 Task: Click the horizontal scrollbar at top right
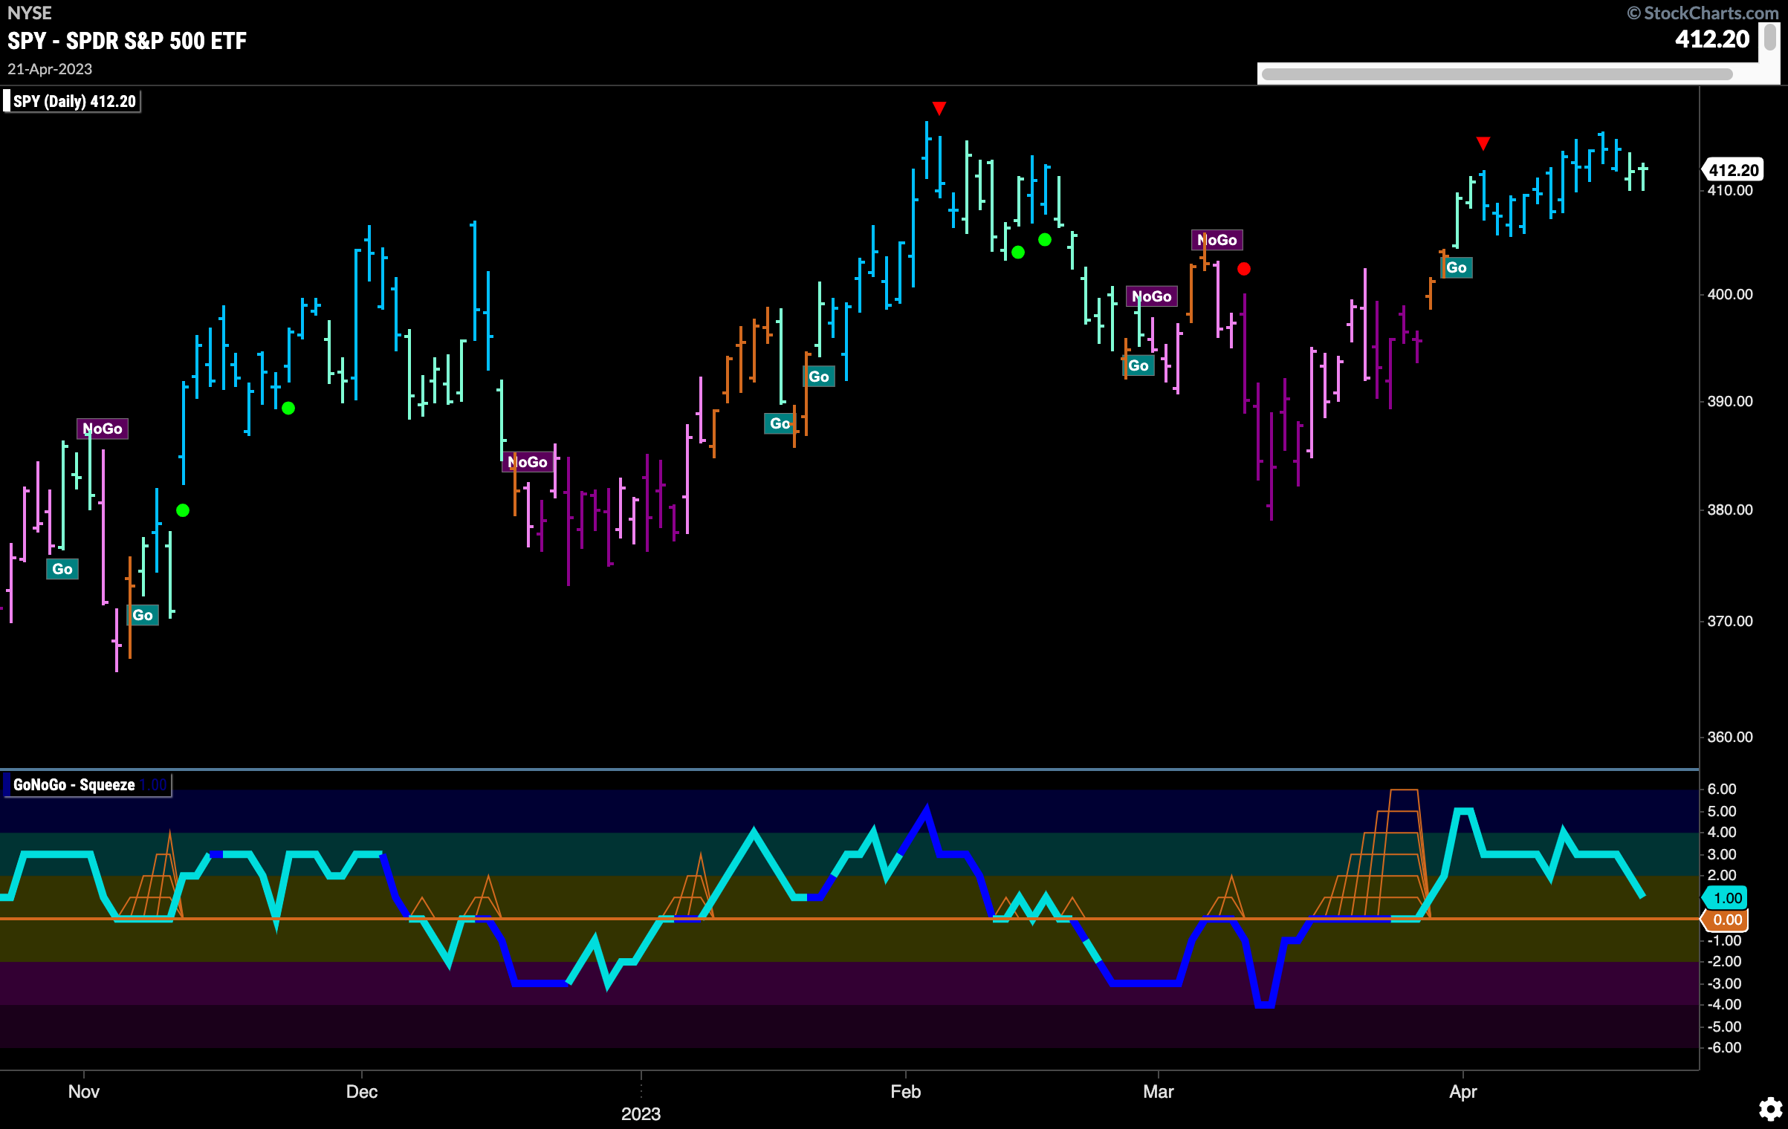(1497, 74)
